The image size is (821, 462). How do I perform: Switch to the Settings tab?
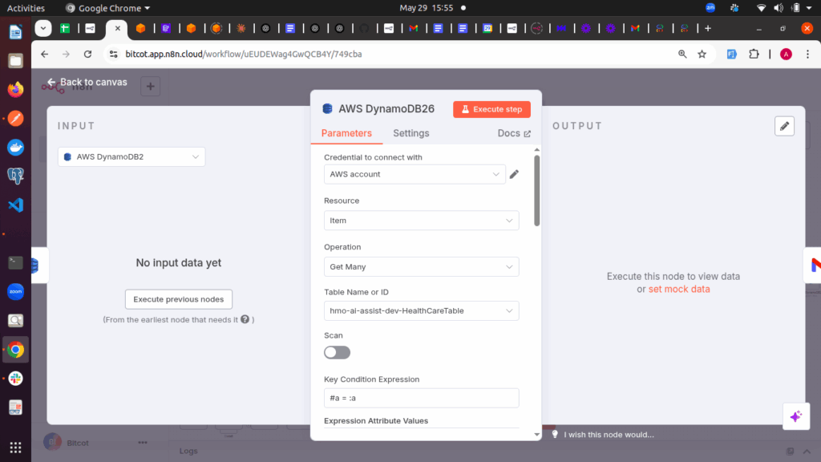click(410, 133)
